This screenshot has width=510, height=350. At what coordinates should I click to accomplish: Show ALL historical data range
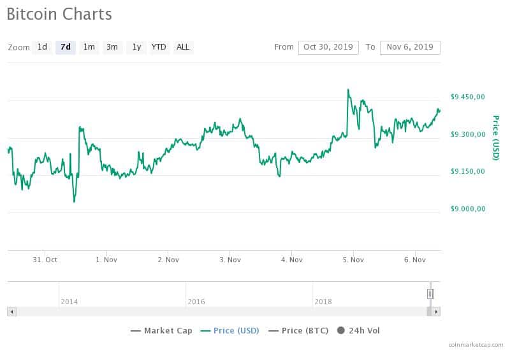(x=183, y=47)
